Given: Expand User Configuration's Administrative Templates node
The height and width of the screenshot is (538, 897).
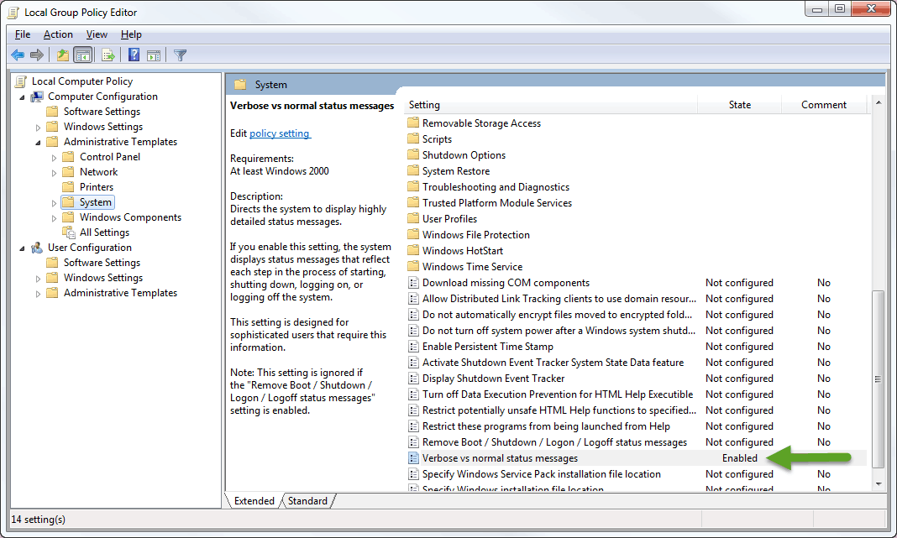Looking at the screenshot, I should click(39, 293).
